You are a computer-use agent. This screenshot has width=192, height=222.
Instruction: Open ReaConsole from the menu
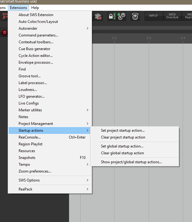50,137
